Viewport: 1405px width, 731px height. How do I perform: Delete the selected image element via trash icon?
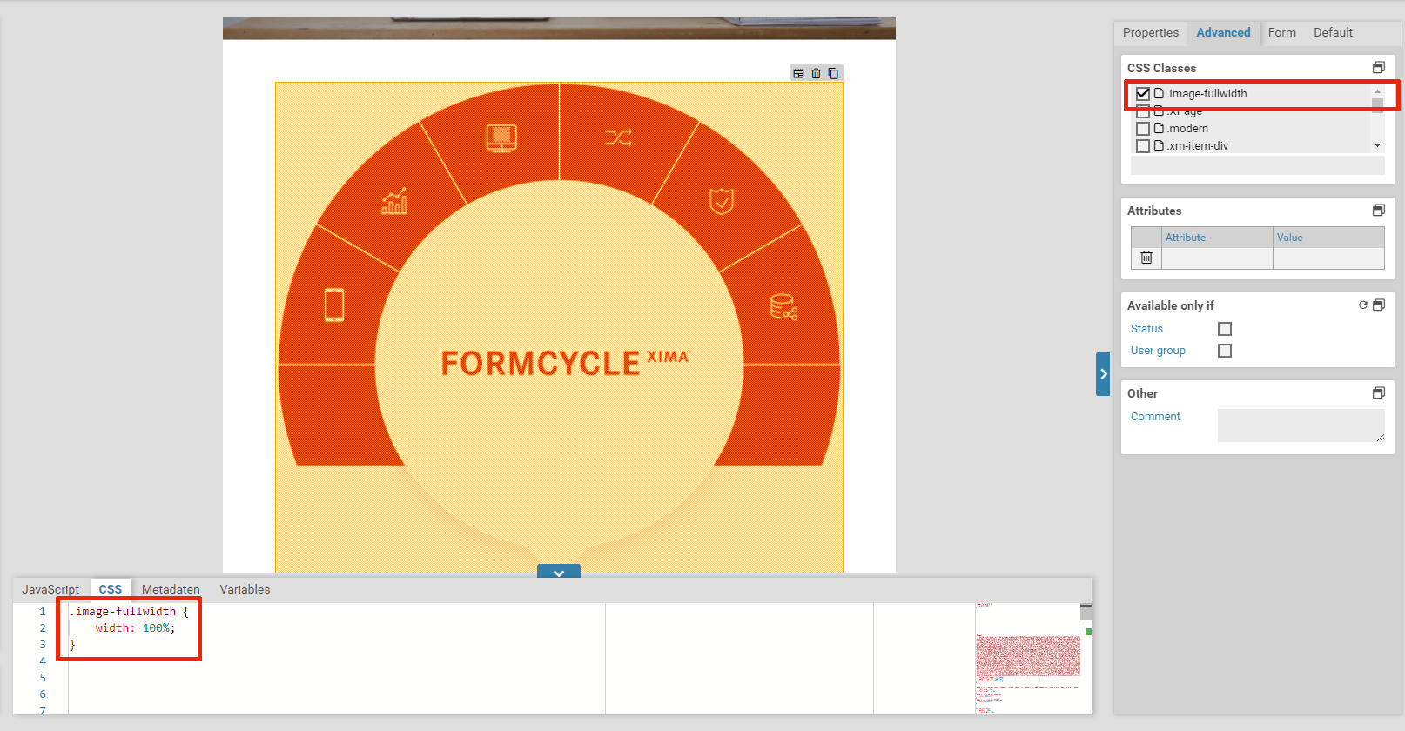coord(816,73)
